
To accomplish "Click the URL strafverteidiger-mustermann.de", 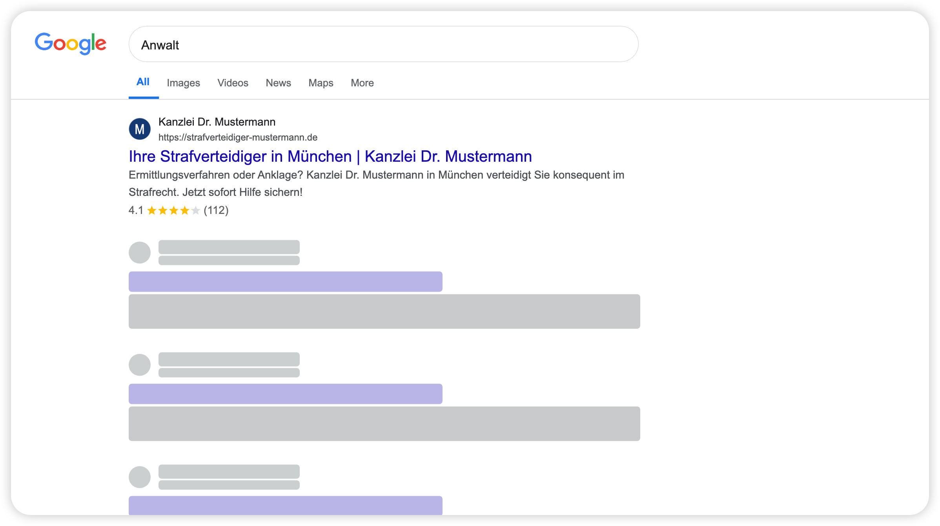I will pos(238,137).
